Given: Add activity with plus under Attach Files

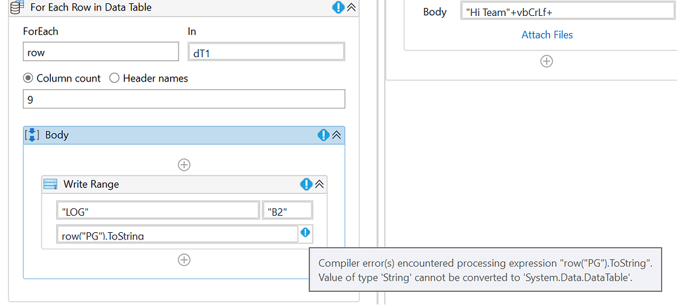Looking at the screenshot, I should pyautogui.click(x=547, y=62).
